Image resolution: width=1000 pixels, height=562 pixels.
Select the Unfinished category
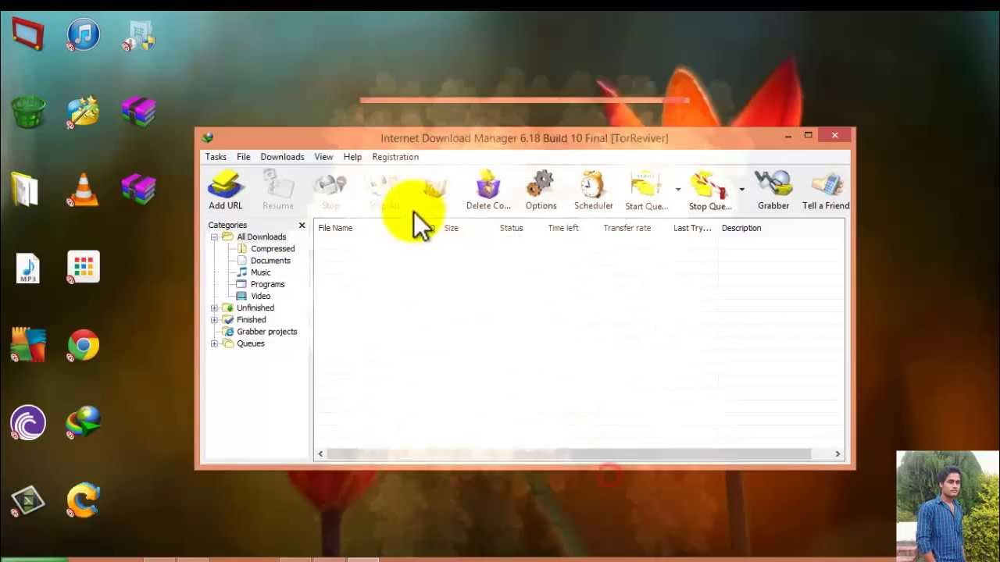coord(255,308)
